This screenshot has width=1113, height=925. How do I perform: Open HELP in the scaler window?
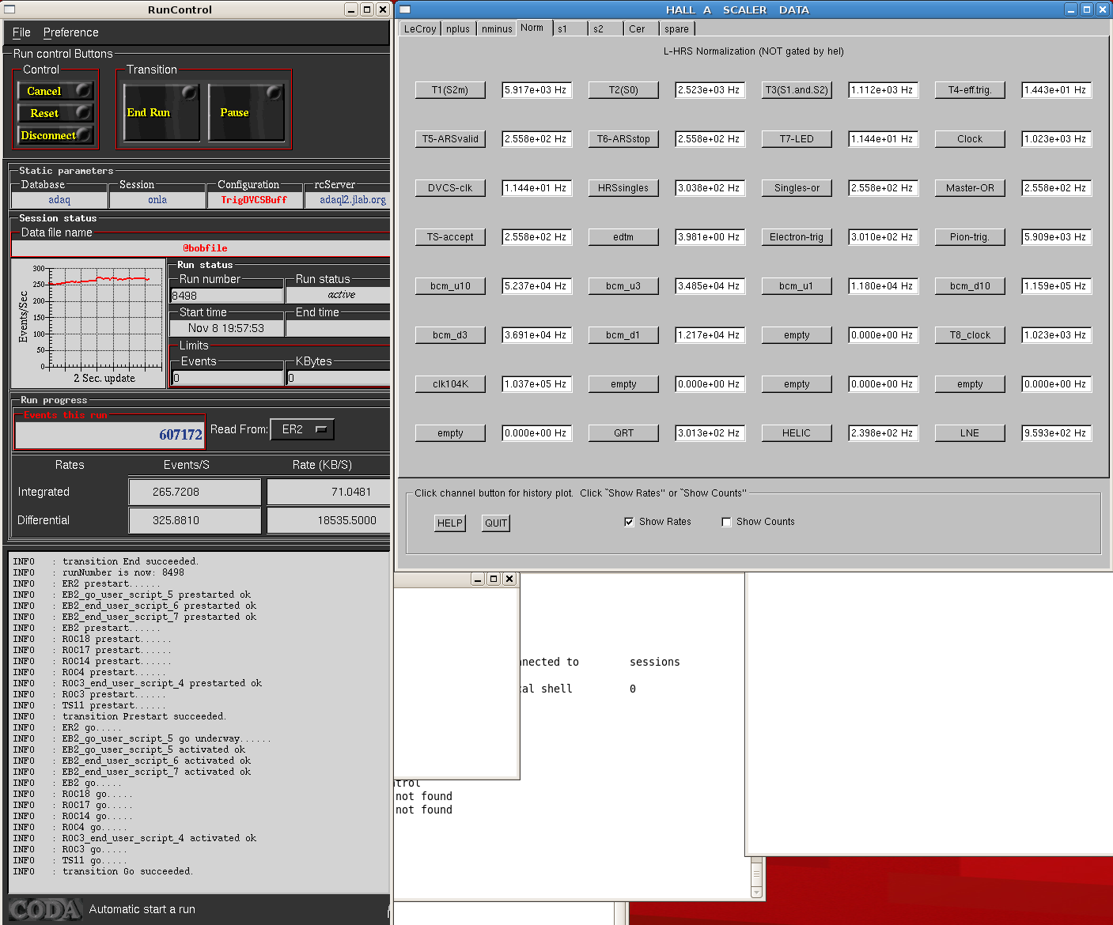click(x=450, y=523)
